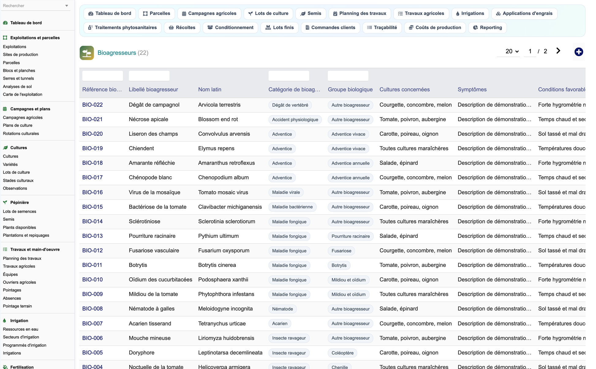This screenshot has height=369, width=596.
Task: Open Analyses de sol in sidebar
Action: coord(17,86)
